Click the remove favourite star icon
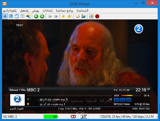 [x=50, y=16]
